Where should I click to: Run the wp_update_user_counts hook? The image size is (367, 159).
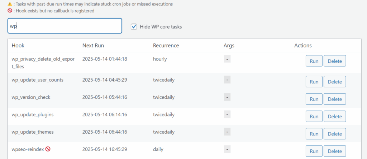point(314,82)
